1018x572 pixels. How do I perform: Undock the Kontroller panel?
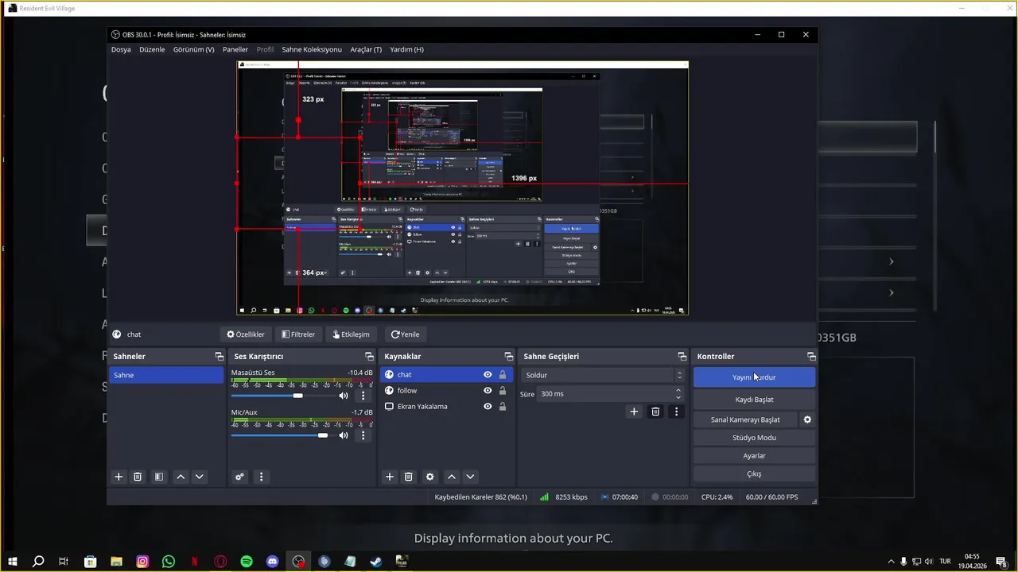811,357
